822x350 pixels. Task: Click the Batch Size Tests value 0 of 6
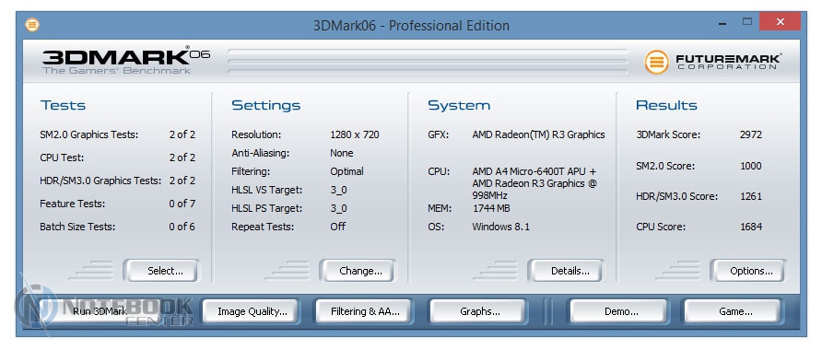182,227
